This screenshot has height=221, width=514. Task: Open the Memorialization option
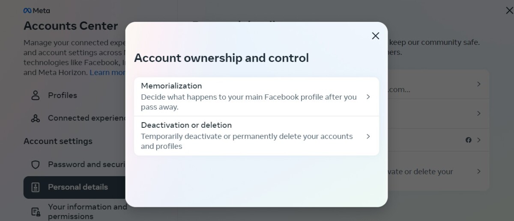[257, 97]
